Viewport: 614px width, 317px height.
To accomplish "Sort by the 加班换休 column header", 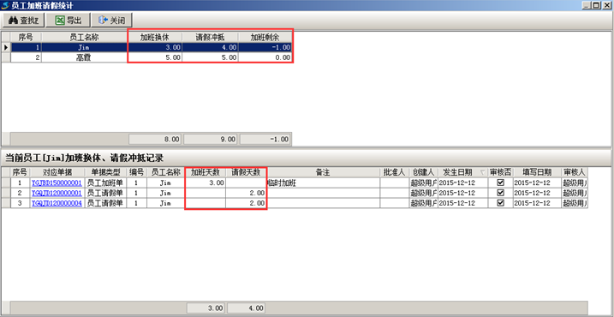I will (155, 37).
